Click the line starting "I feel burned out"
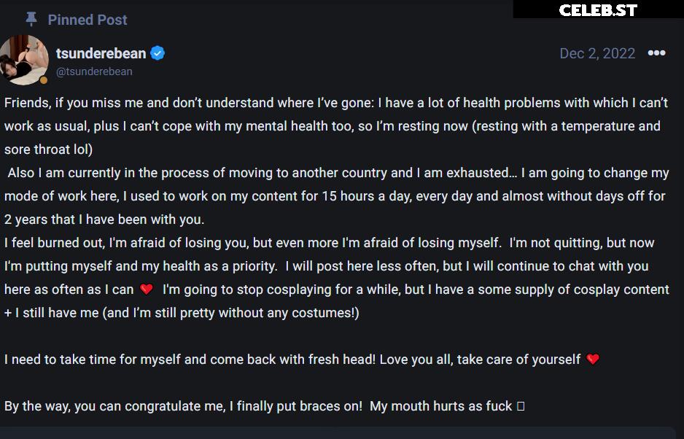684x439 pixels. point(328,243)
